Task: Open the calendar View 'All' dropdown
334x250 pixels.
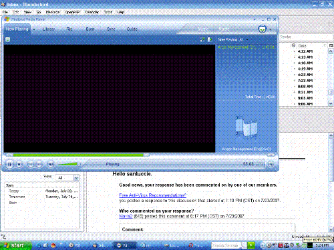Action: point(67,178)
